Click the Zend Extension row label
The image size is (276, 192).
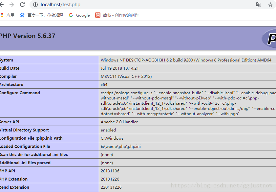pos(14,187)
